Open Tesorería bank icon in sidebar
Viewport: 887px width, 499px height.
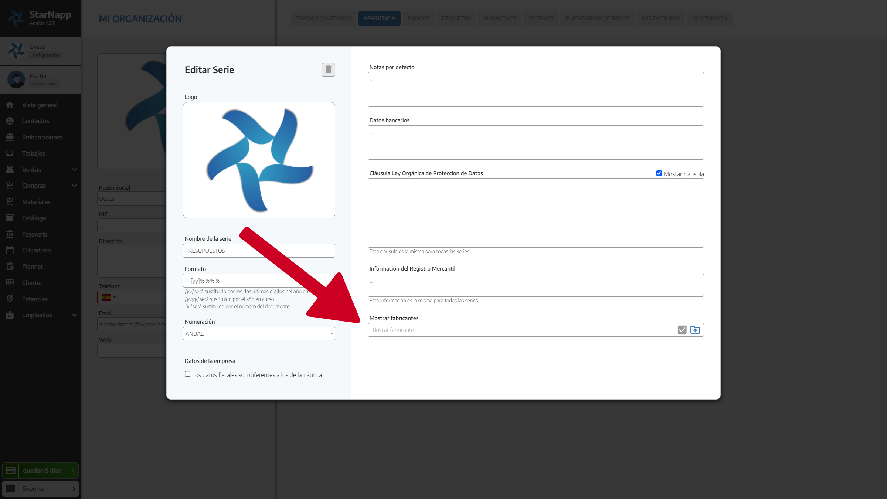pyautogui.click(x=10, y=234)
